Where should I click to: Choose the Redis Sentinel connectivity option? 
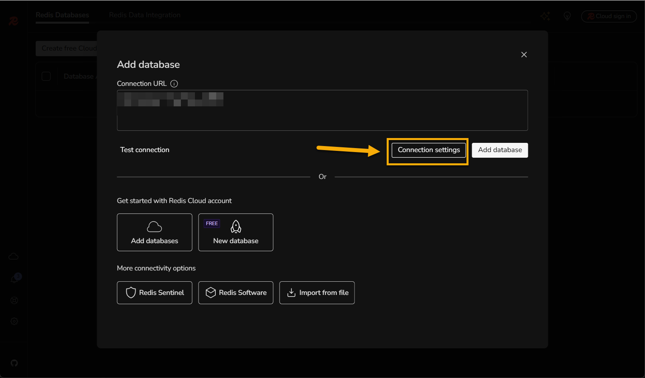tap(154, 293)
